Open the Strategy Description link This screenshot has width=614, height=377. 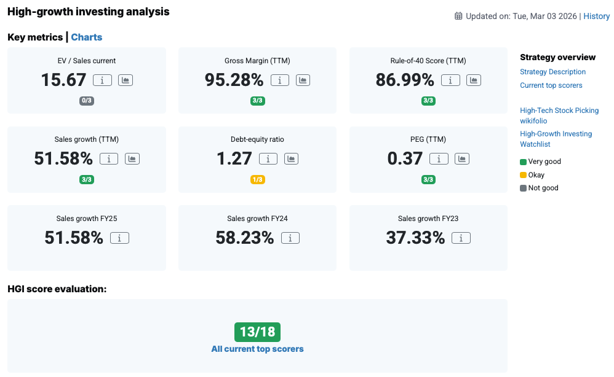552,72
